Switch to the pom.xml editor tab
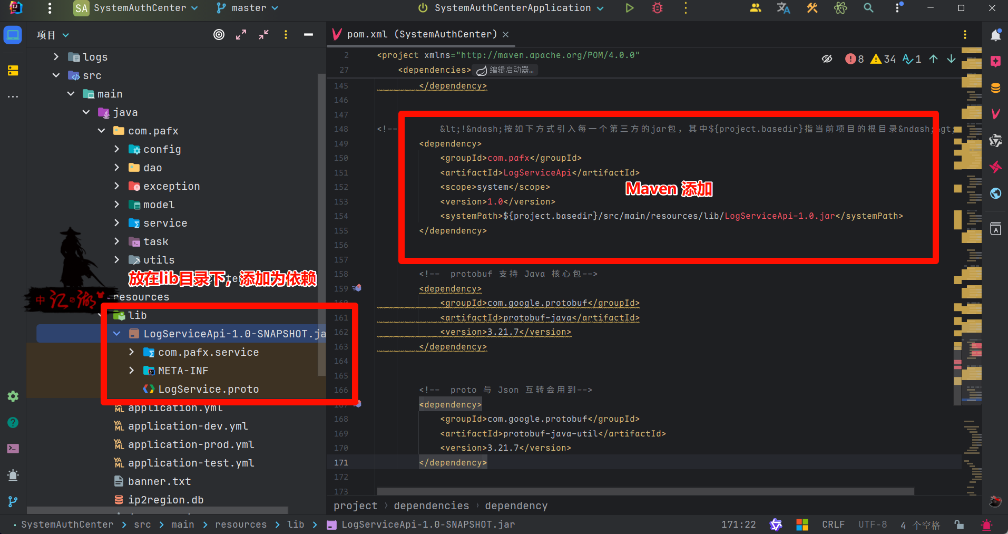The image size is (1008, 534). coord(421,34)
